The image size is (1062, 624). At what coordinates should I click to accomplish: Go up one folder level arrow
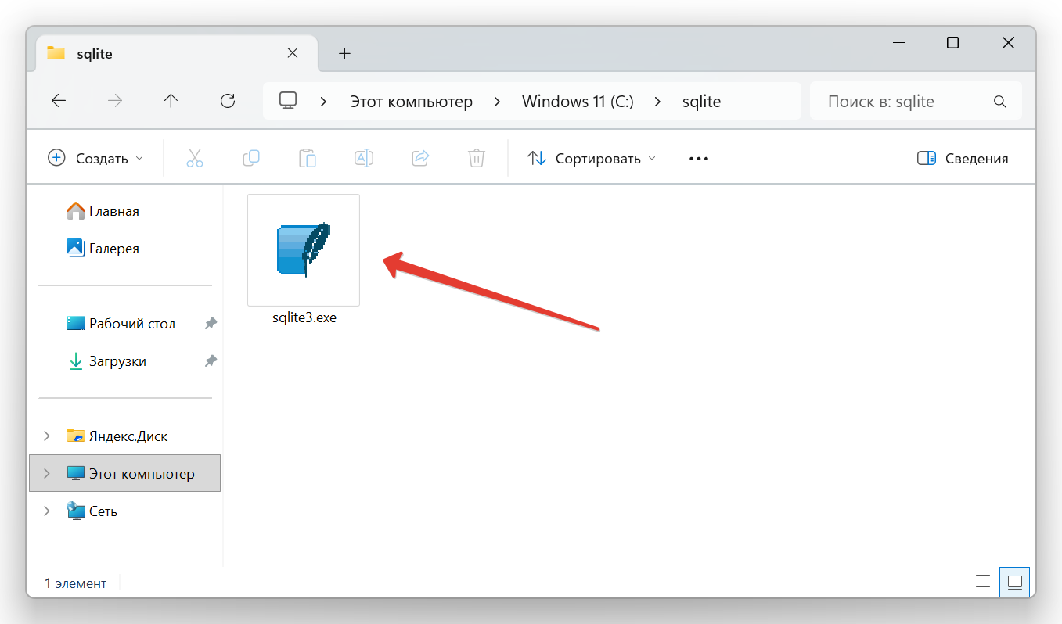(171, 101)
